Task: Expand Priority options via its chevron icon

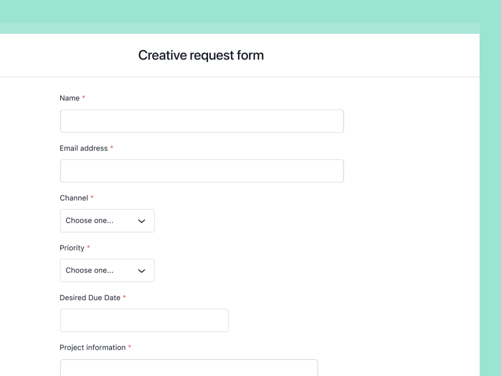Action: (141, 270)
